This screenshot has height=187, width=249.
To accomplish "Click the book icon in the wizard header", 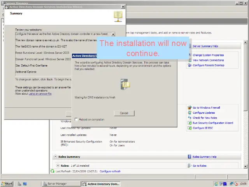I will pyautogui.click(x=118, y=16).
